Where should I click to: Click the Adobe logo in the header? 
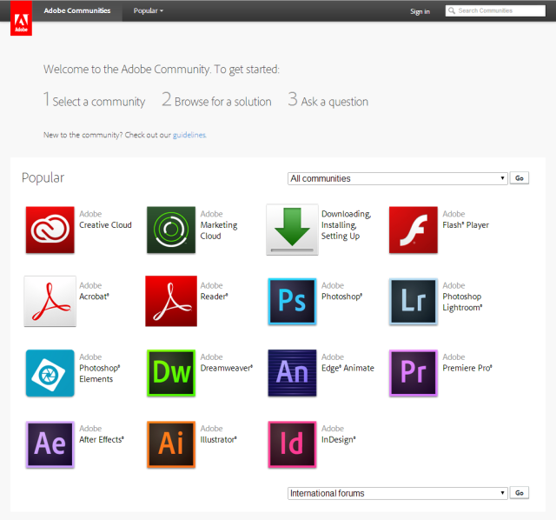[x=21, y=18]
